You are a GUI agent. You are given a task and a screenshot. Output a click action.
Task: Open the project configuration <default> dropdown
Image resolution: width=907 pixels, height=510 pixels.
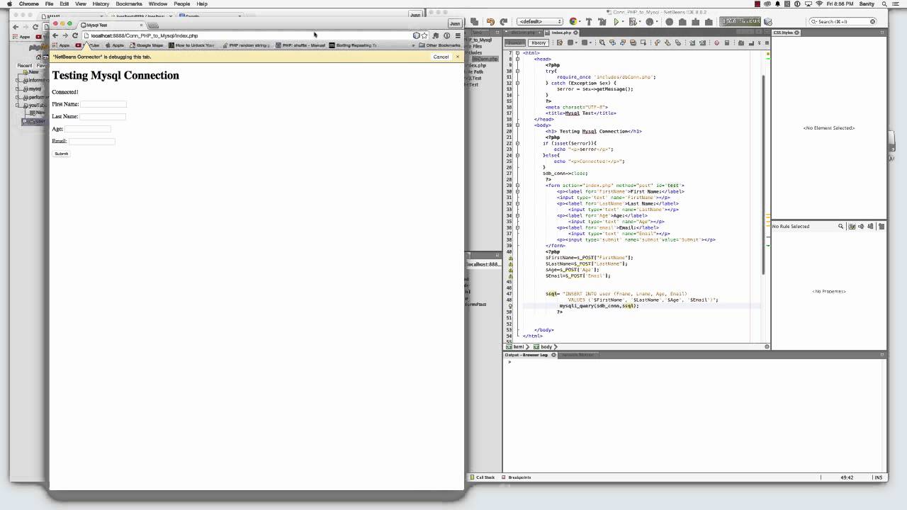tap(539, 21)
